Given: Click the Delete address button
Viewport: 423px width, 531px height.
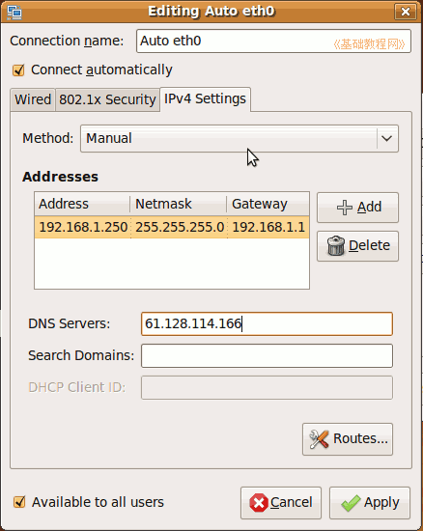Looking at the screenshot, I should point(357,246).
